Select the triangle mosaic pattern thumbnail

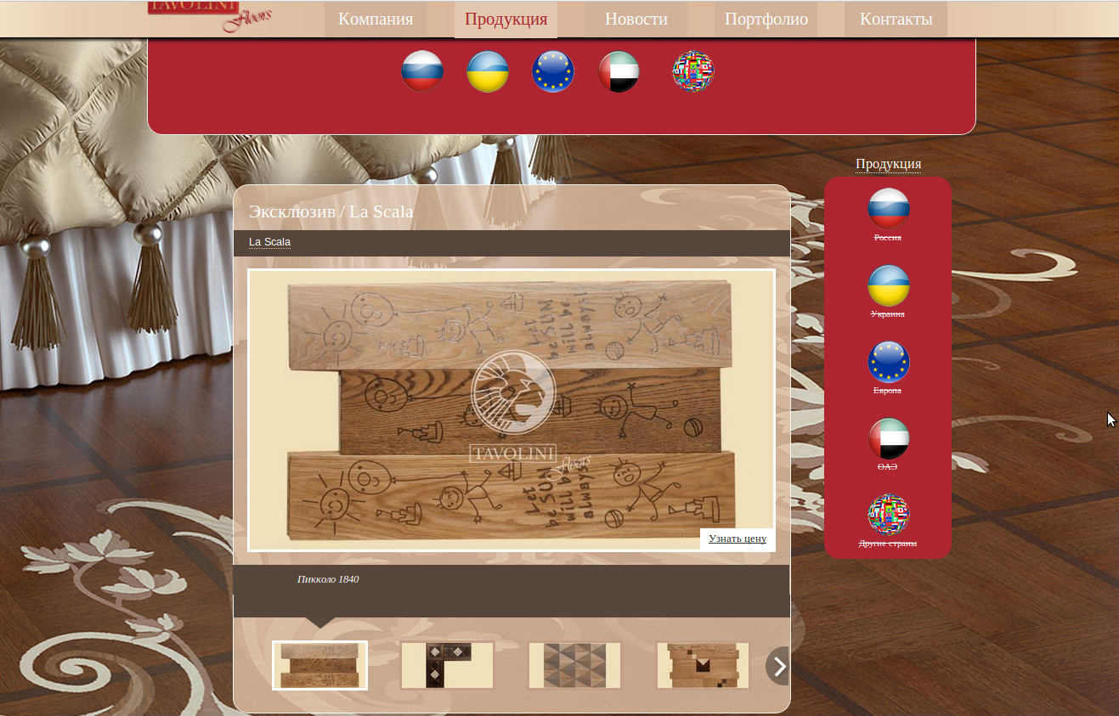574,665
